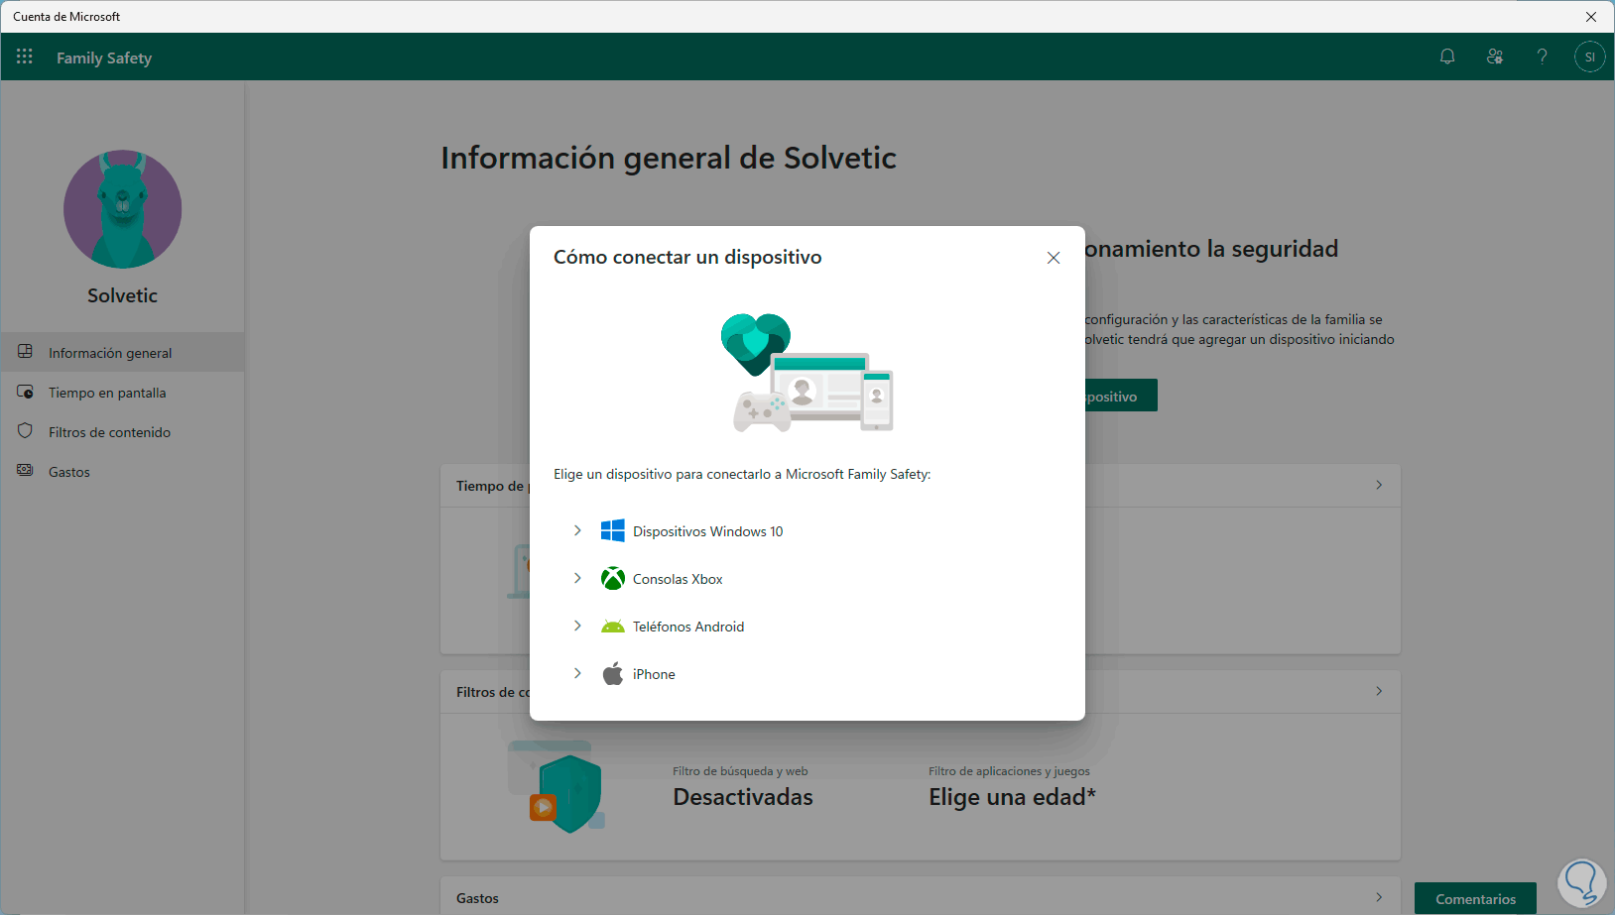Click the content filter shield illustration

[557, 786]
